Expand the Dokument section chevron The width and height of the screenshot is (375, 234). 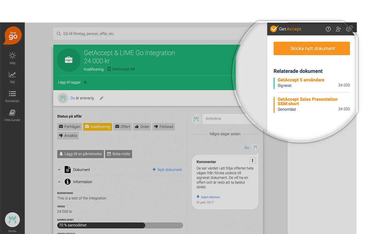(x=59, y=170)
